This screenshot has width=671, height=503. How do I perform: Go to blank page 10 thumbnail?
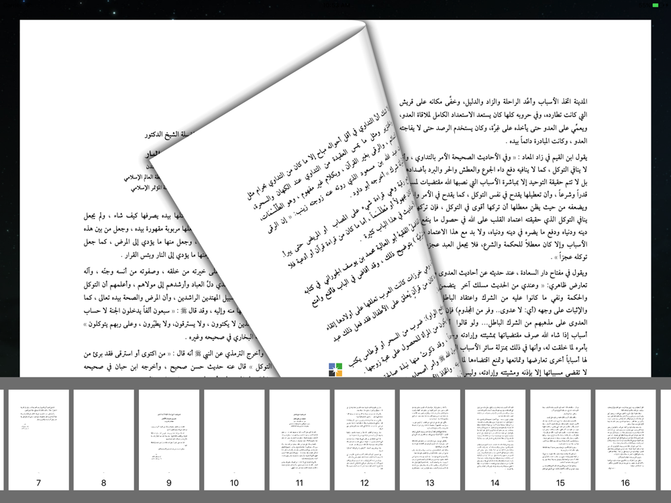[x=234, y=440]
